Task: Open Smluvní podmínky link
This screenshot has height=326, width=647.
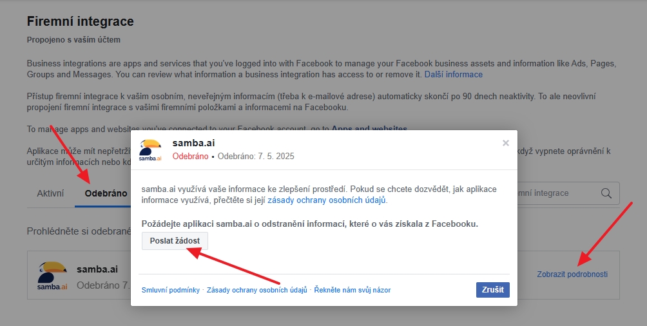Action: coord(171,290)
